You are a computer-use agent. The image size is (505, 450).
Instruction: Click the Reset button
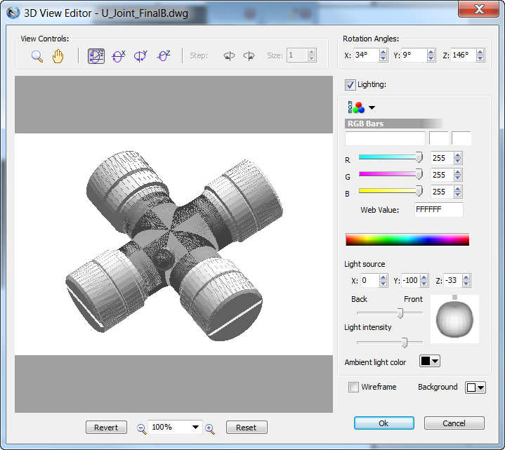246,428
